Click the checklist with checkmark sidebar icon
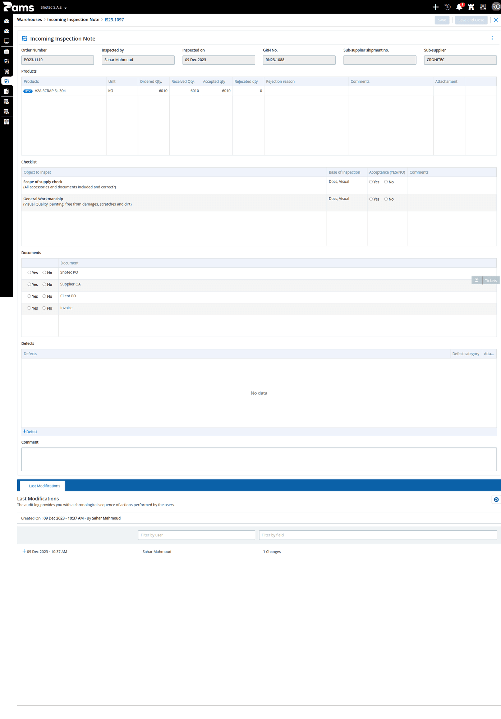The image size is (501, 719). [x=6, y=101]
